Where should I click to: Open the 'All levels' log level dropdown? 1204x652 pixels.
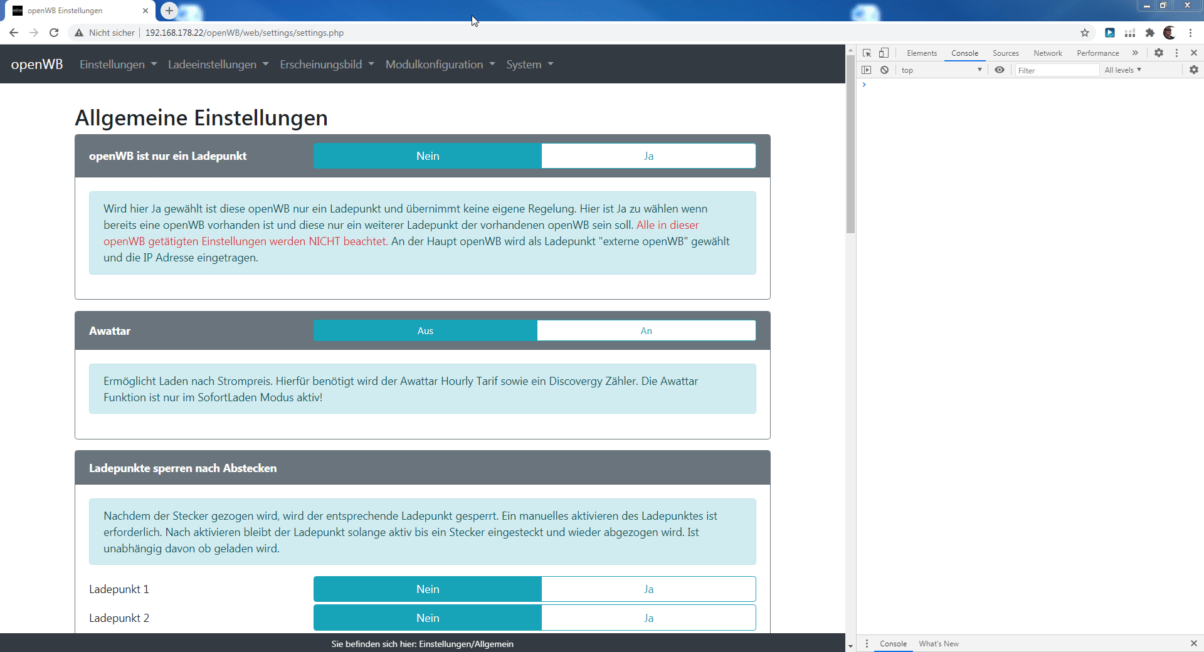tap(1122, 70)
